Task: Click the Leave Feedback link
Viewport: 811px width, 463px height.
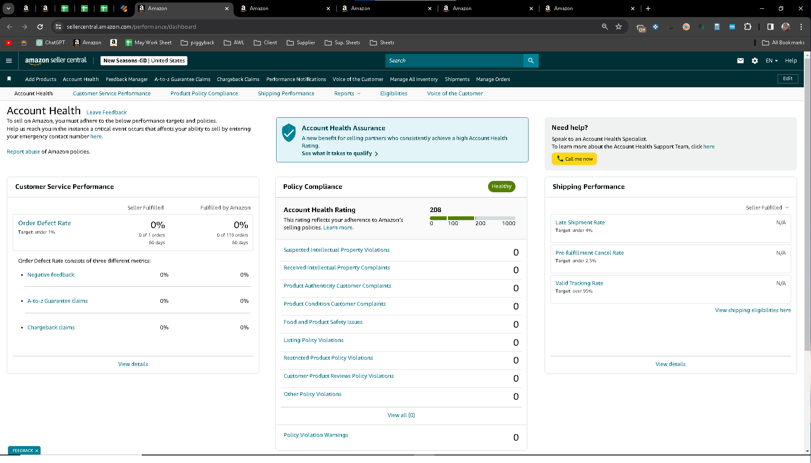Action: pos(106,113)
